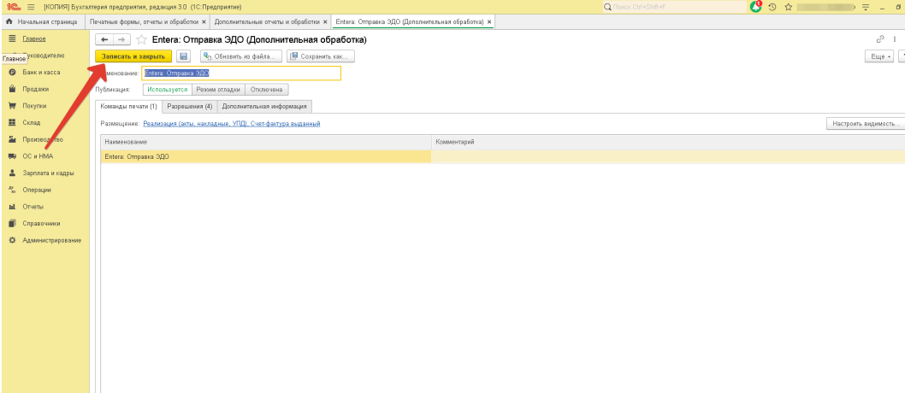Close the Печатные формы, отчеты и обработки tab
The height and width of the screenshot is (393, 905).
[204, 22]
